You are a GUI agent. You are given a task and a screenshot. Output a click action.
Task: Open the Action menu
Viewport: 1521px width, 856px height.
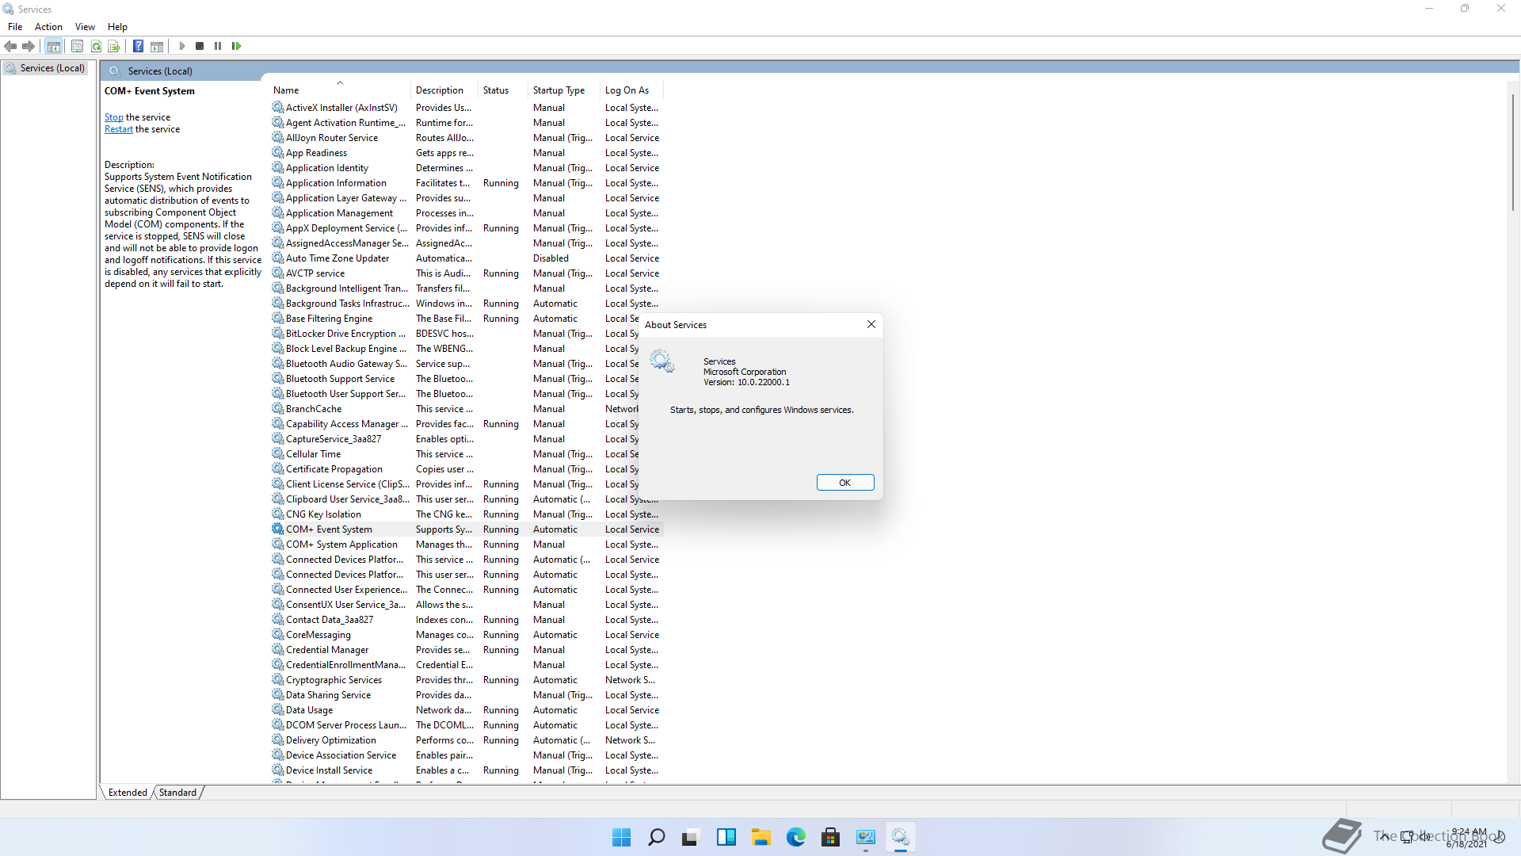tap(48, 26)
